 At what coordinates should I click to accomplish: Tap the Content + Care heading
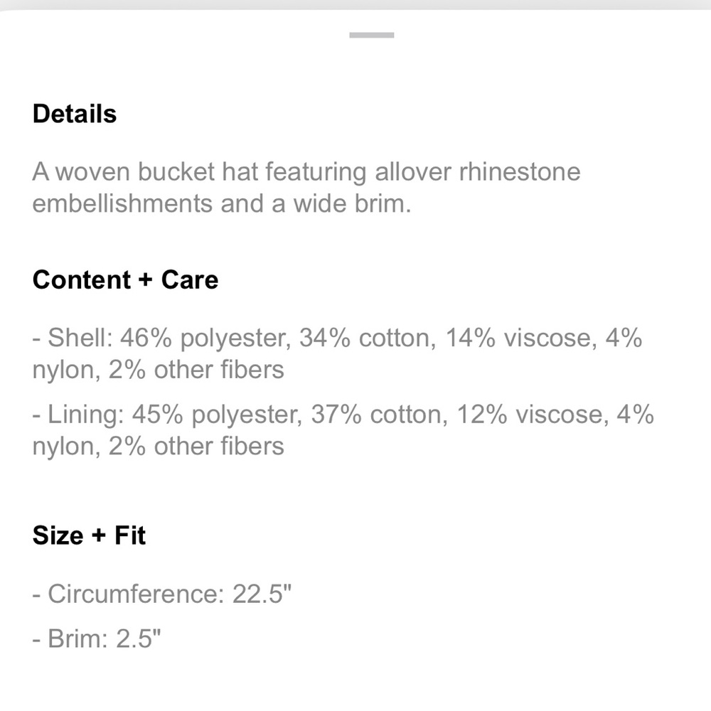click(x=125, y=279)
